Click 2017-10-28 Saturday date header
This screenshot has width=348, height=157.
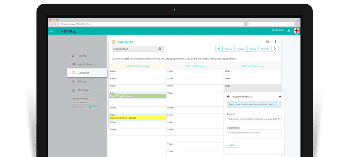[x=252, y=66]
